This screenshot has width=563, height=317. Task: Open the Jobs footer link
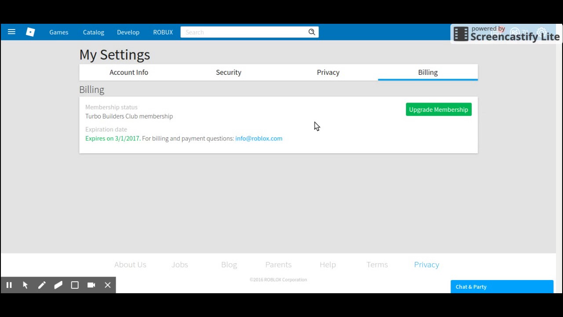(x=180, y=265)
